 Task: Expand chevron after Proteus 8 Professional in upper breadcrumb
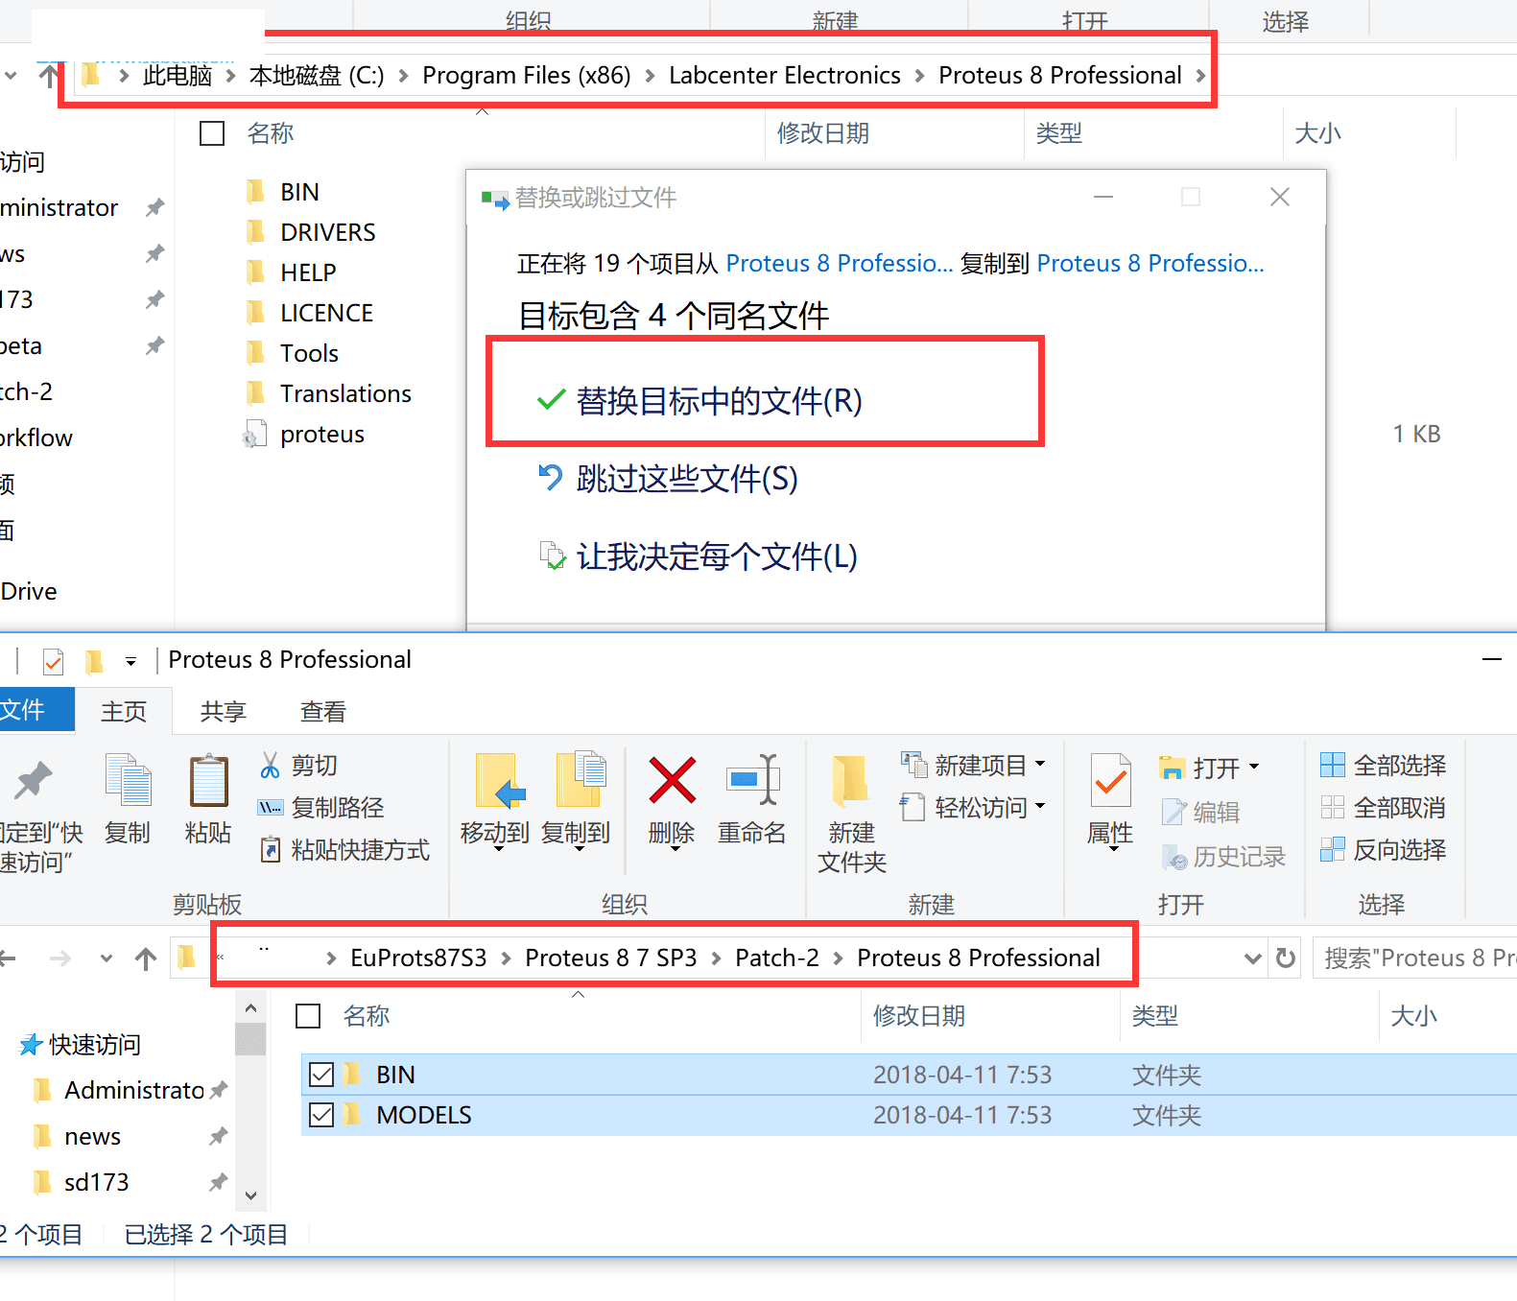pos(1200,75)
